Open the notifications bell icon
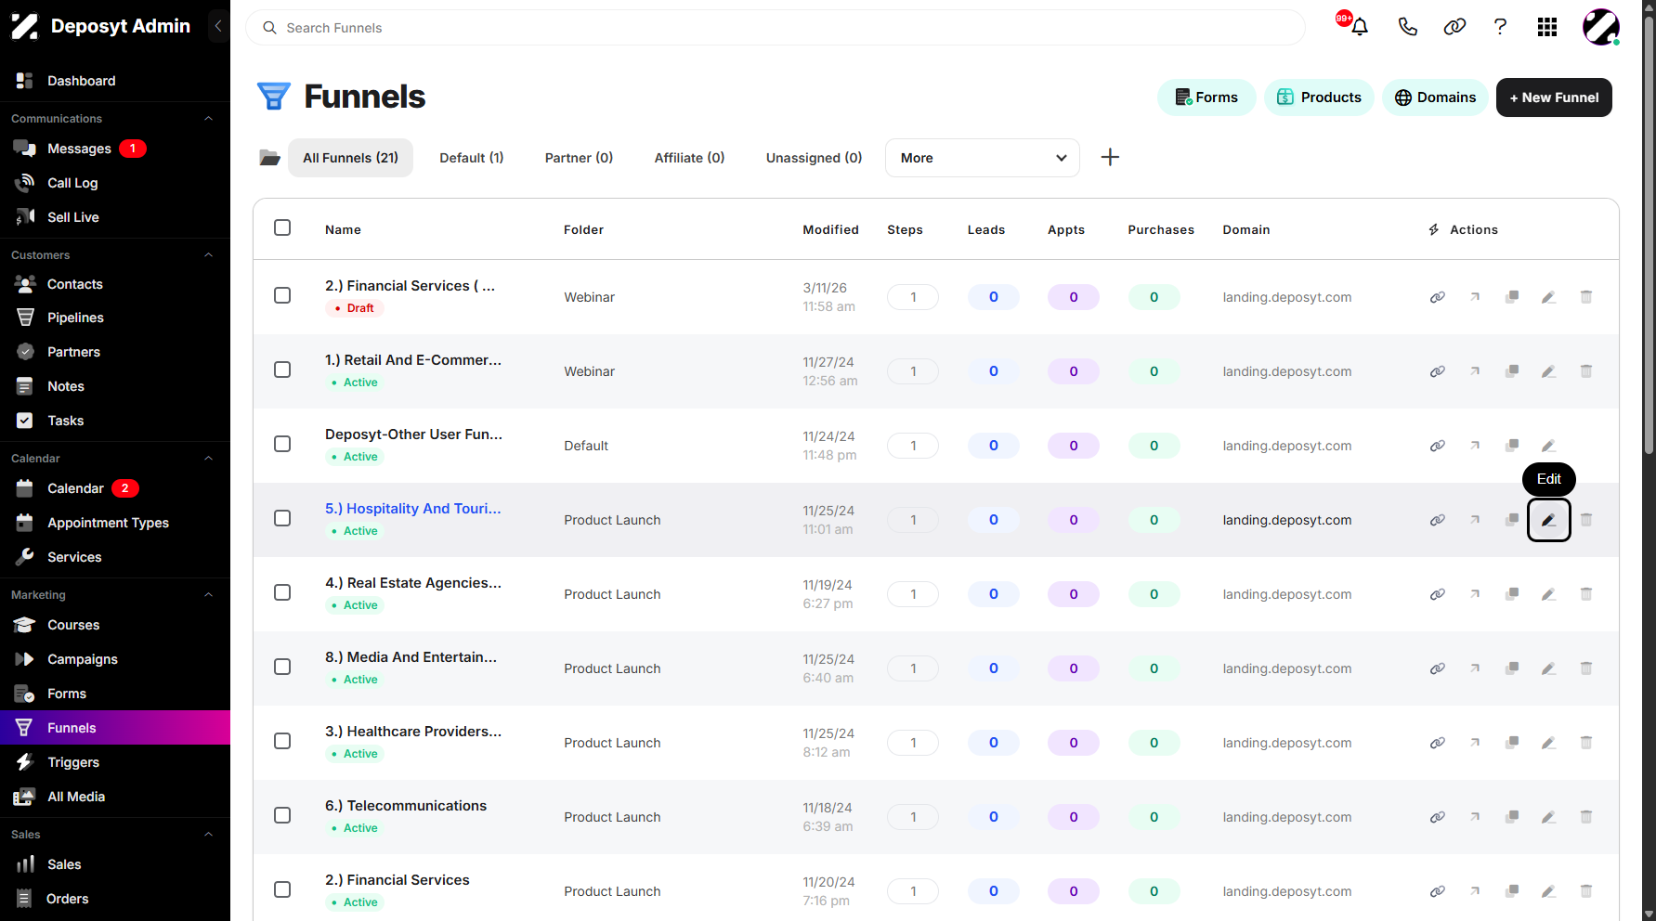Viewport: 1656px width, 921px height. 1360,27
